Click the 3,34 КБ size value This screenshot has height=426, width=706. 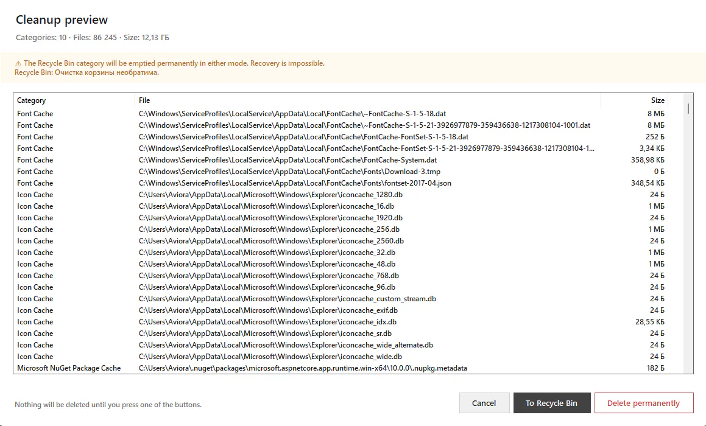point(652,148)
